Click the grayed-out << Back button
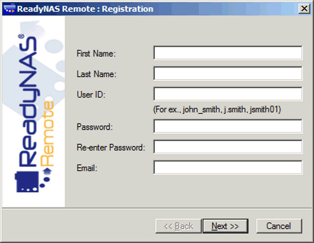This screenshot has height=243, width=314. [x=178, y=226]
